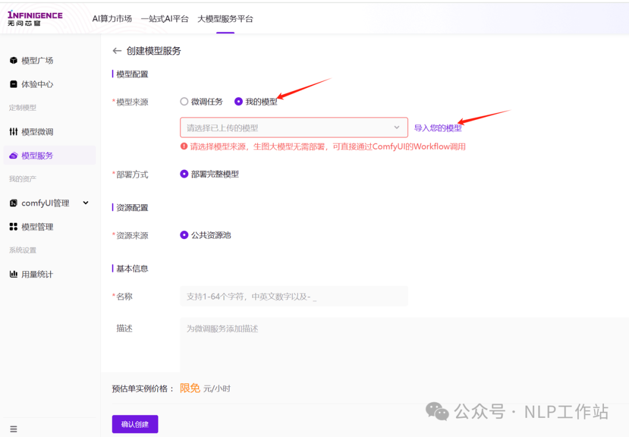
Task: Select the 我的模型 radio option
Action: [238, 101]
